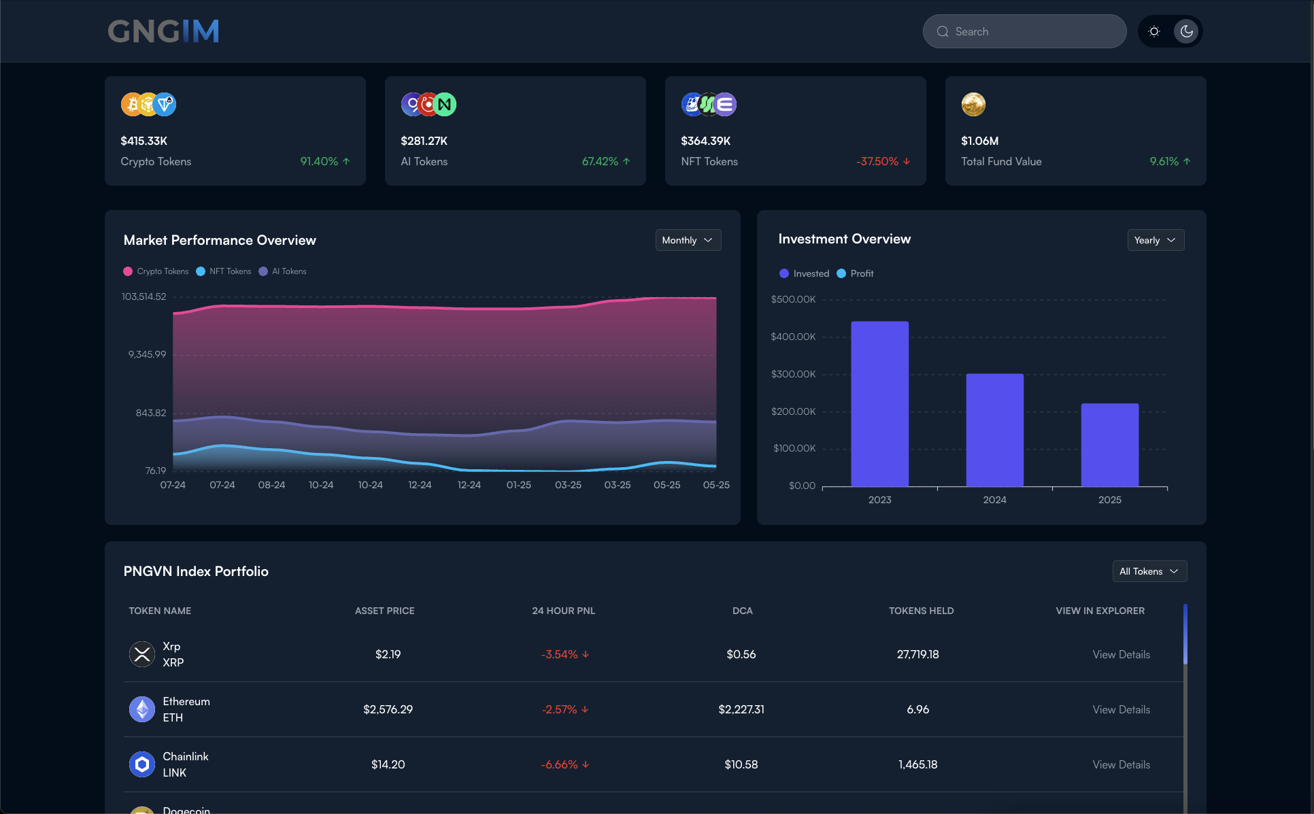This screenshot has height=814, width=1314.
Task: Expand the All Tokens filter dropdown
Action: click(1149, 571)
